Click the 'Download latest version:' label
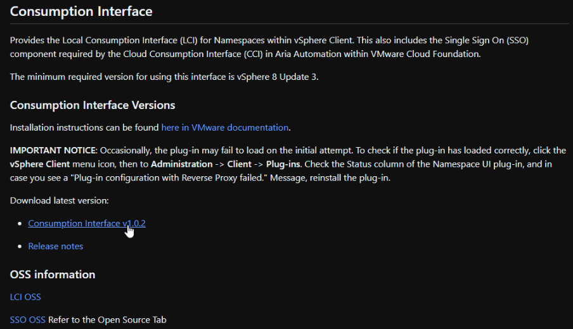573x329 pixels. point(59,201)
